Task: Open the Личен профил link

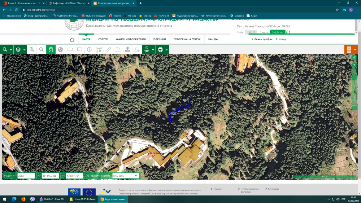Action: pos(263,39)
